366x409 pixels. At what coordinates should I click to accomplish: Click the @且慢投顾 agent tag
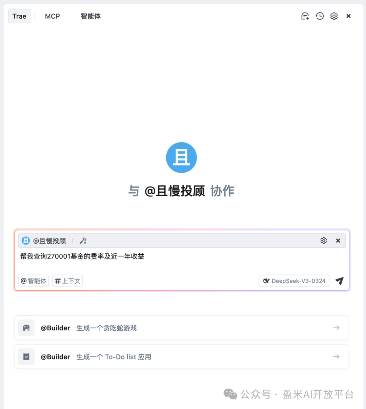point(49,241)
